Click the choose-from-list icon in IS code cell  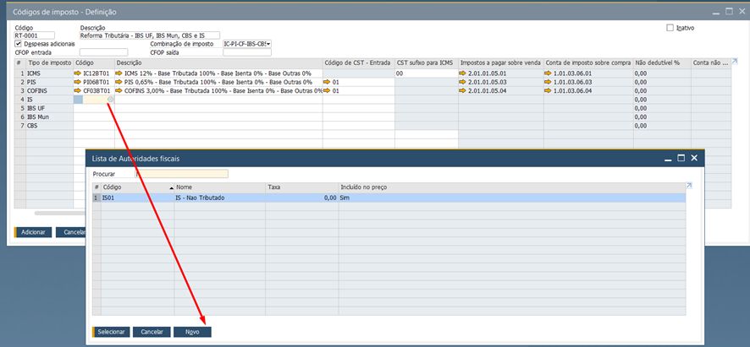coord(110,100)
